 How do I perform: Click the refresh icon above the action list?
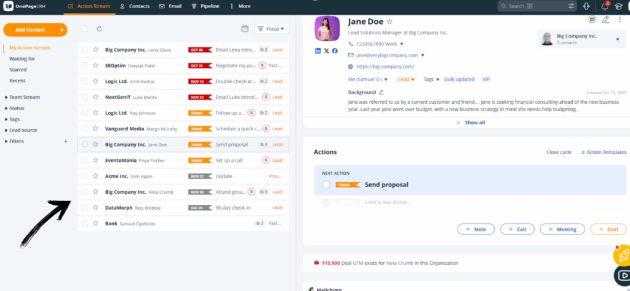[x=100, y=29]
